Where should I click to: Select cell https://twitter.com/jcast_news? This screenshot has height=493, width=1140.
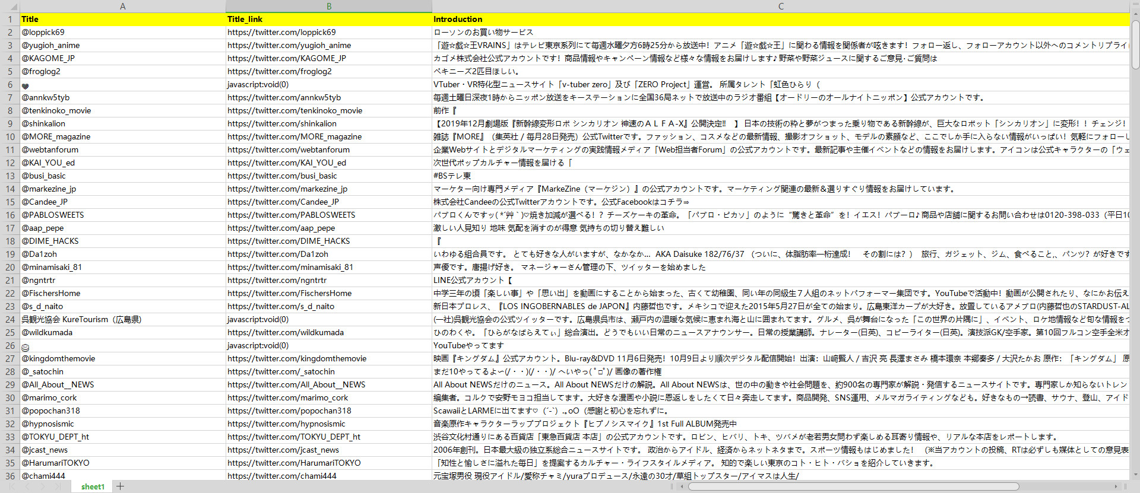(329, 450)
